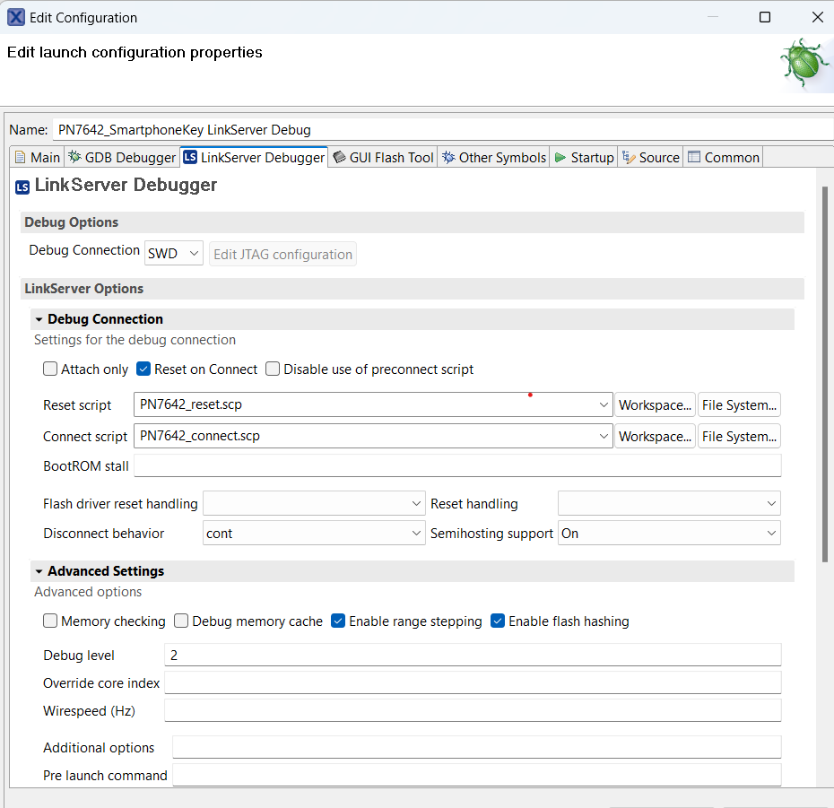This screenshot has height=808, width=834.
Task: Click the Wirespeed (Hz) field
Action: [x=473, y=710]
